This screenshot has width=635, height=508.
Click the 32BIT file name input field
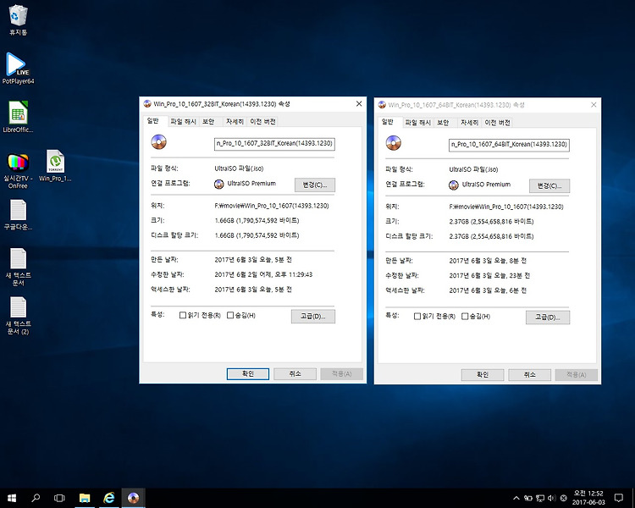coord(274,144)
